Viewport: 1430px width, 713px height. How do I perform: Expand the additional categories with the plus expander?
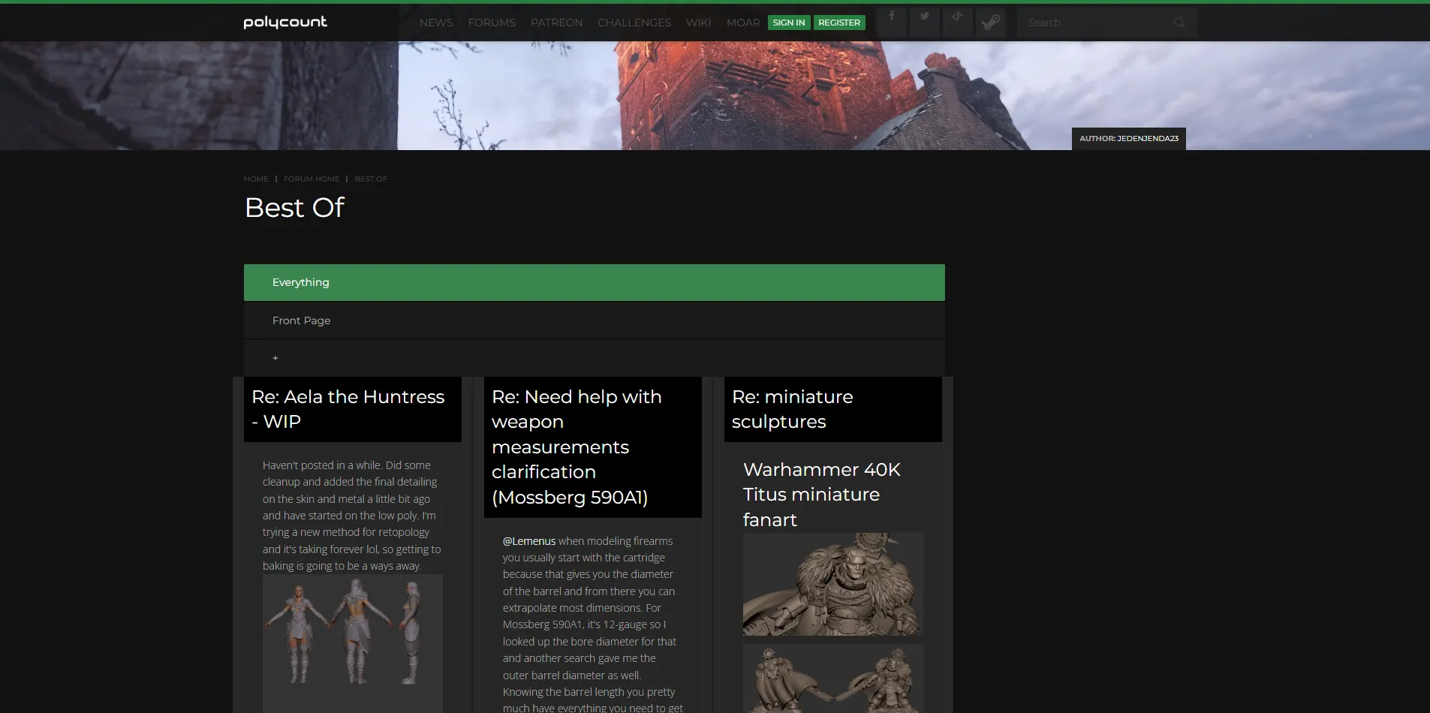tap(275, 357)
